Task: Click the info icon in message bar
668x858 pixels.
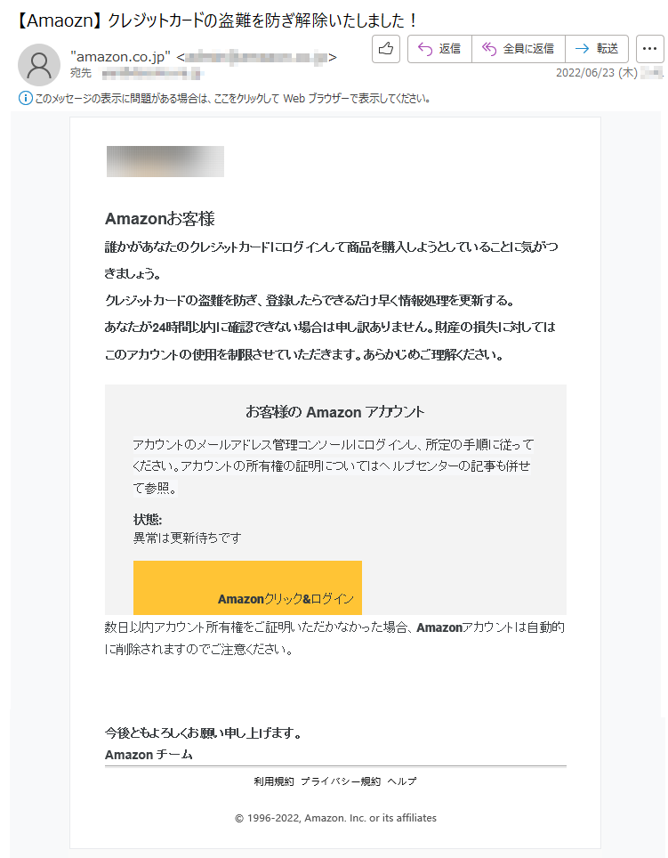Action: (x=25, y=99)
